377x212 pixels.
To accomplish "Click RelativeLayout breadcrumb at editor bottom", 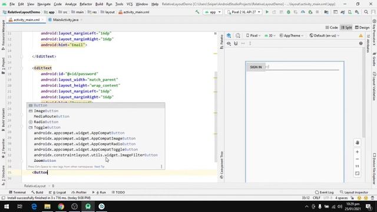I will (35, 186).
